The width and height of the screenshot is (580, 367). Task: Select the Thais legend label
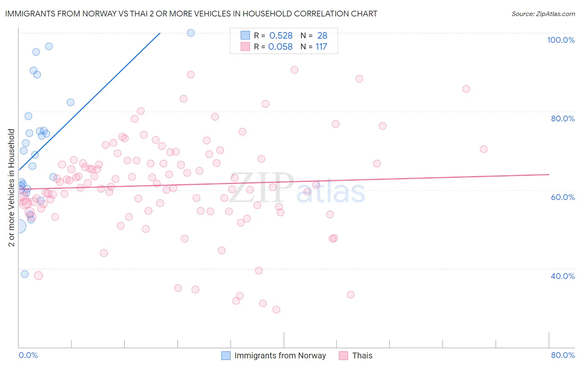[362, 355]
